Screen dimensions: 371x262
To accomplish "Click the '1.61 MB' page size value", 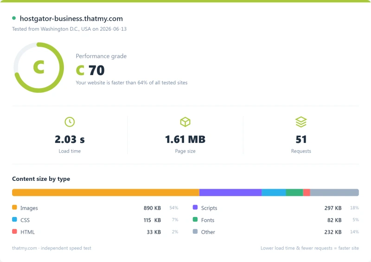I will 185,139.
